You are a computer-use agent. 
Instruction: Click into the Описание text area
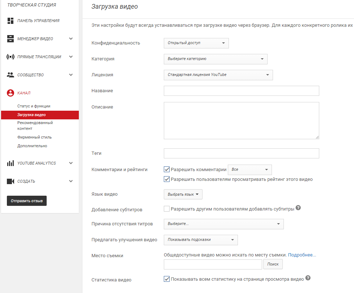tap(241, 120)
